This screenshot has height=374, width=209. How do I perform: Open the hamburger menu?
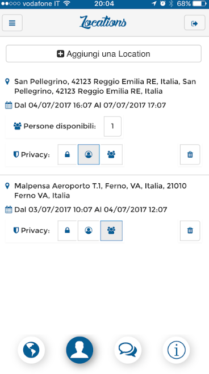(12, 23)
